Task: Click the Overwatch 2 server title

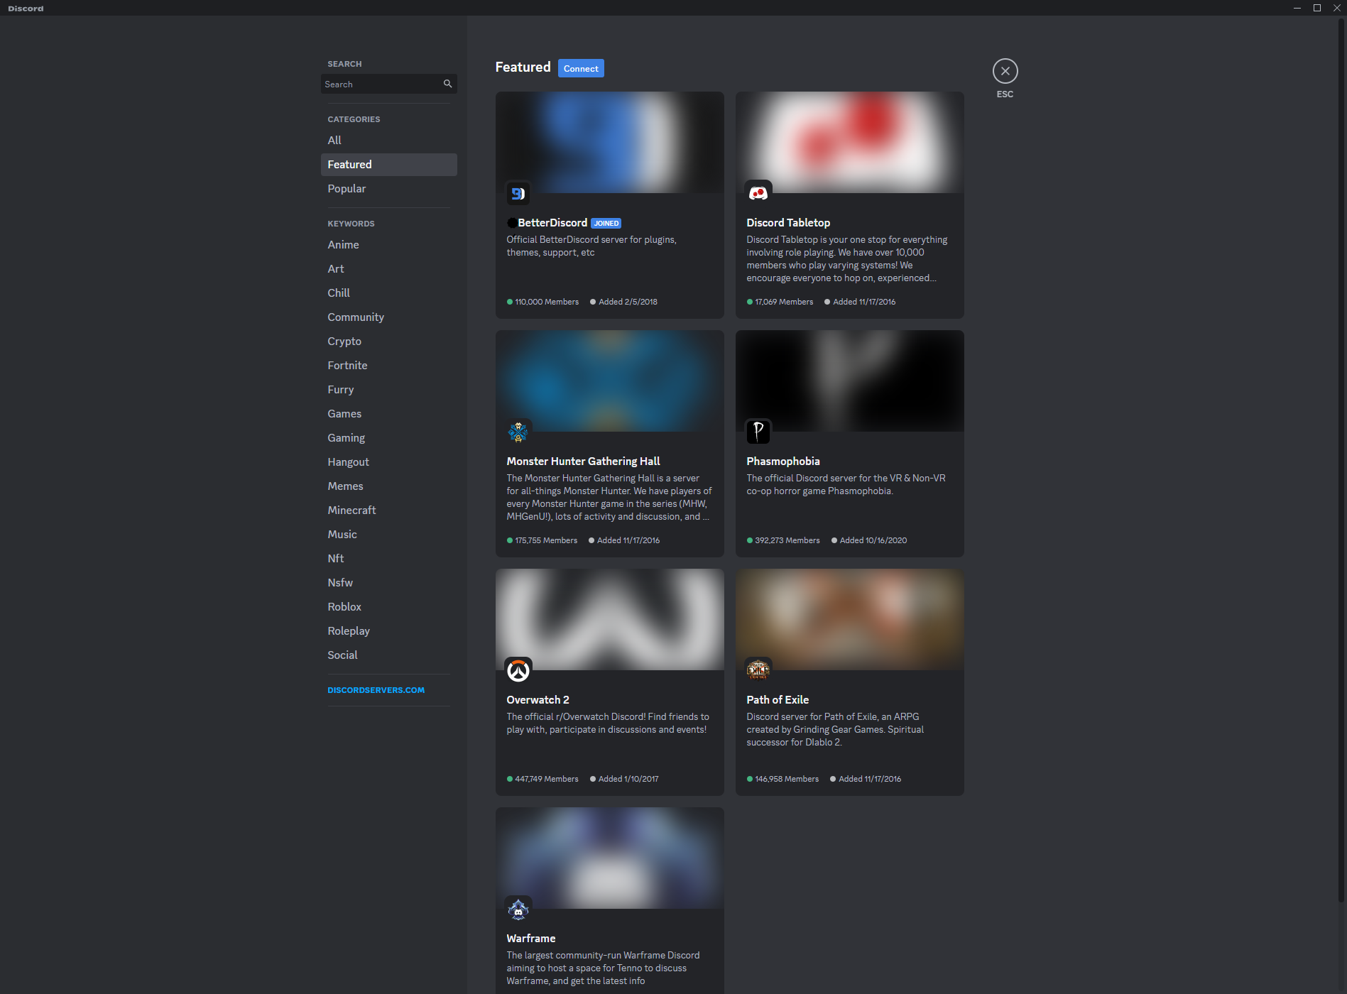Action: click(538, 700)
